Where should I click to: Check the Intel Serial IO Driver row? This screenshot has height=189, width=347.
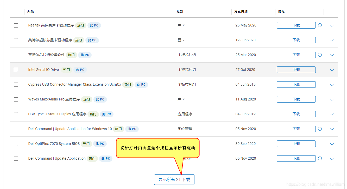16,70
